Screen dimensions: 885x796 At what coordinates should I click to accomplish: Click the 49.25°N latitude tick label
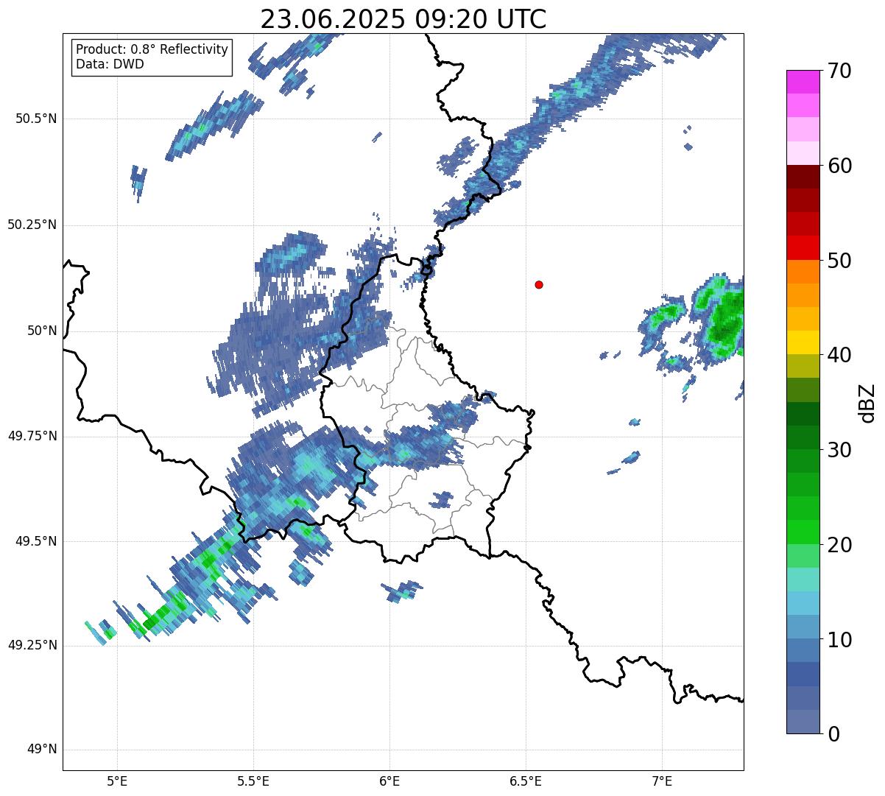coord(32,645)
